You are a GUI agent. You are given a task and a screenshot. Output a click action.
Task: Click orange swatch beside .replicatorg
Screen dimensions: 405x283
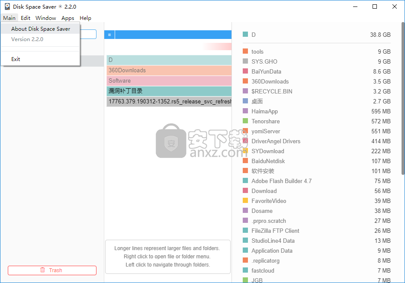click(245, 260)
